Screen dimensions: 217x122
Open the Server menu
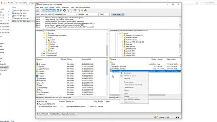tap(58, 7)
